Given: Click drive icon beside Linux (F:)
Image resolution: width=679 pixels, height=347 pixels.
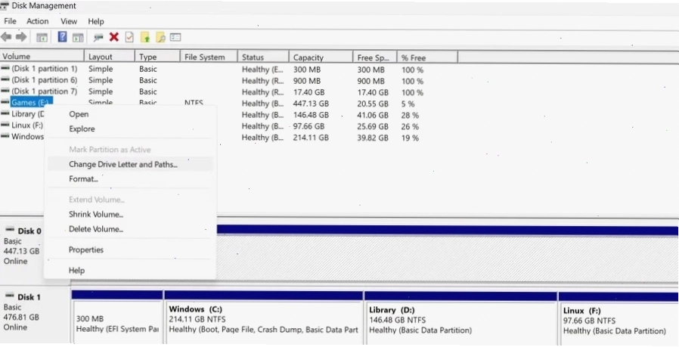Looking at the screenshot, I should (5, 124).
